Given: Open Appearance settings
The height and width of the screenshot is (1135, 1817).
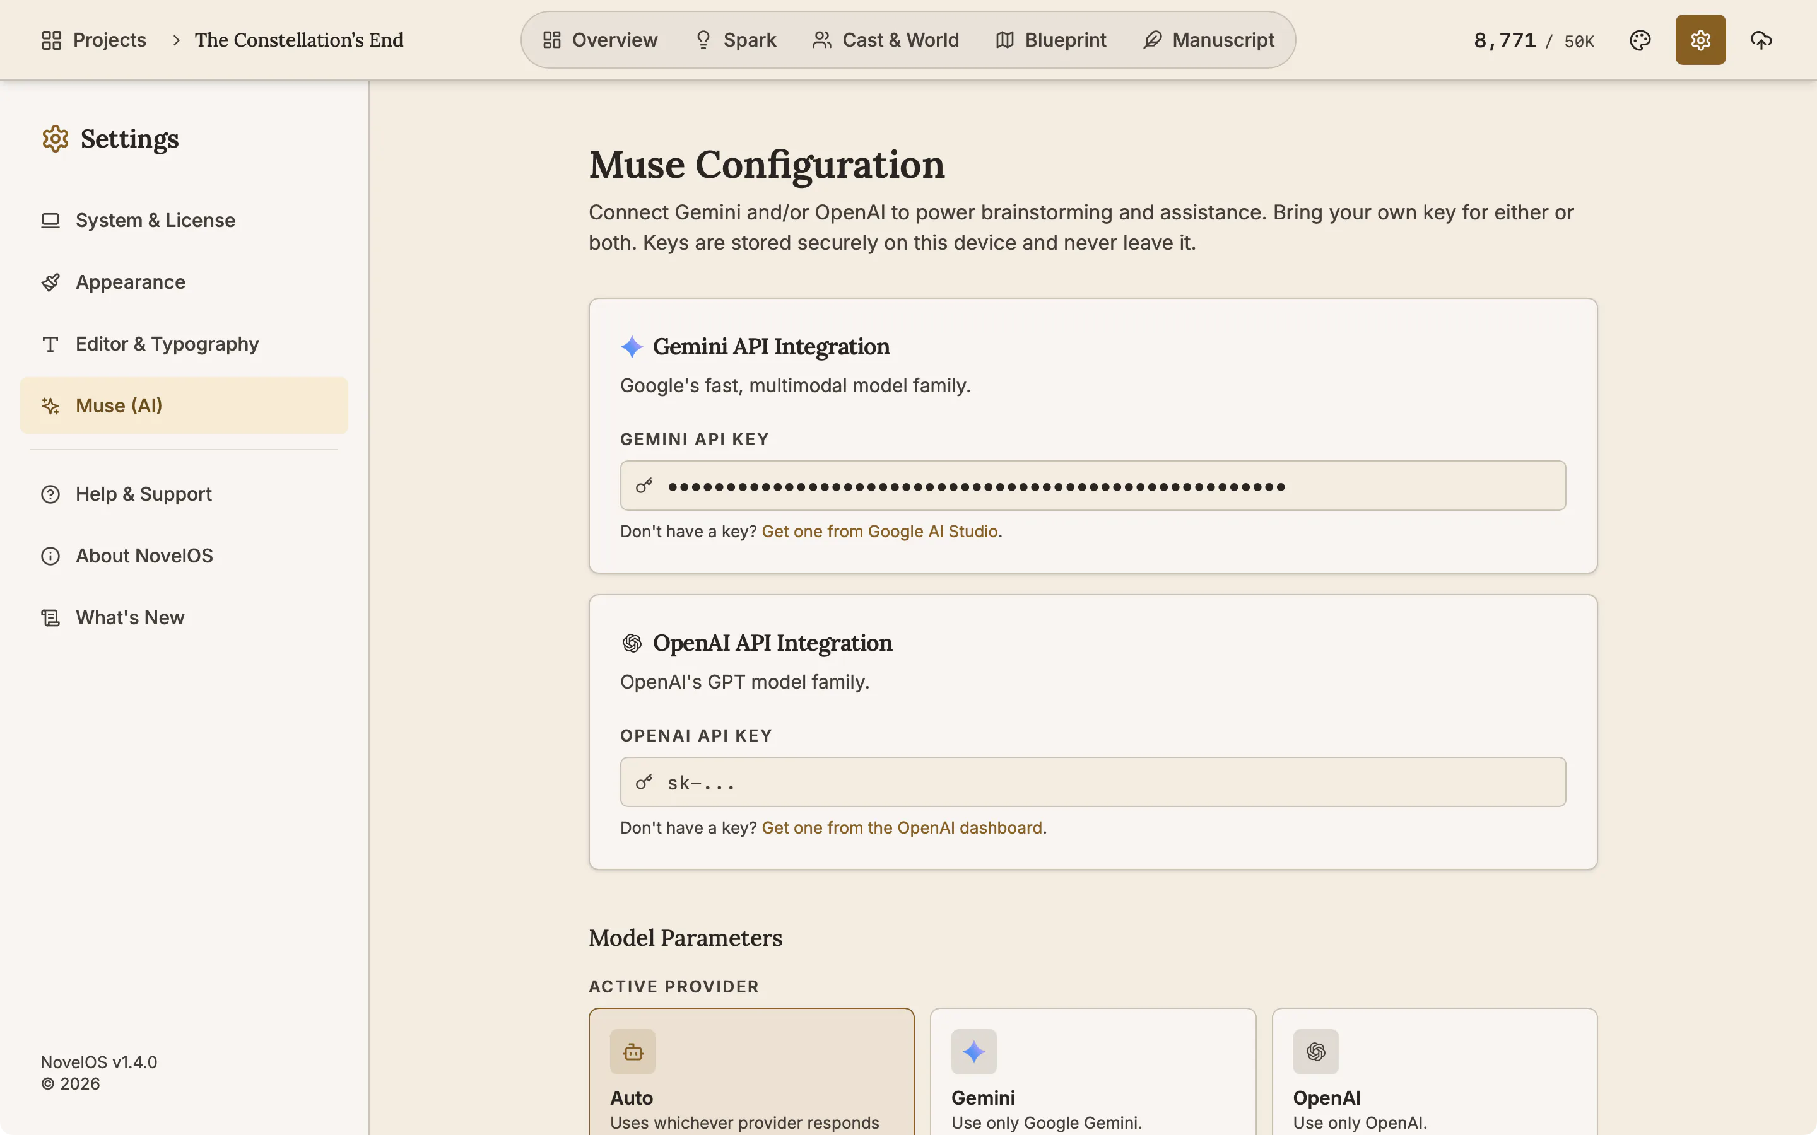Looking at the screenshot, I should [184, 282].
